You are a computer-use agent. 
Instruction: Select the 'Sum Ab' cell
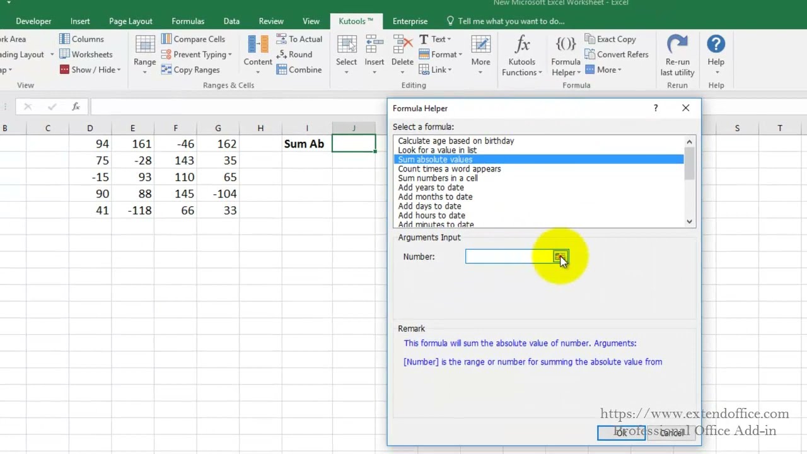[x=307, y=144]
